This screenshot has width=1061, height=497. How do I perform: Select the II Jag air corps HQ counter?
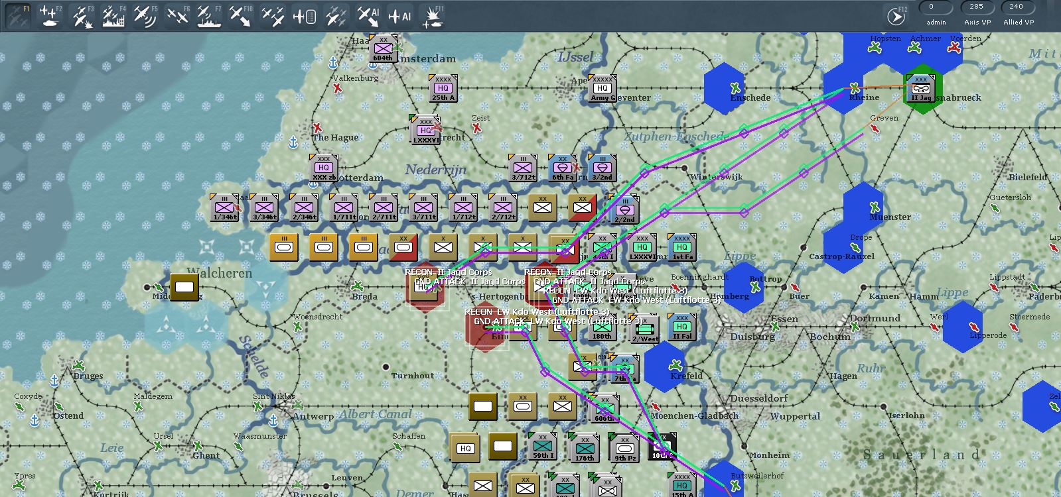click(921, 88)
